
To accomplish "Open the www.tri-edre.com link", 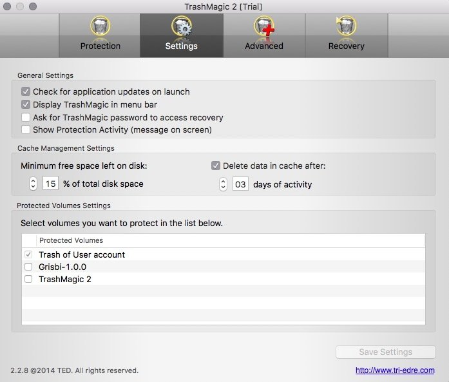I will 395,370.
